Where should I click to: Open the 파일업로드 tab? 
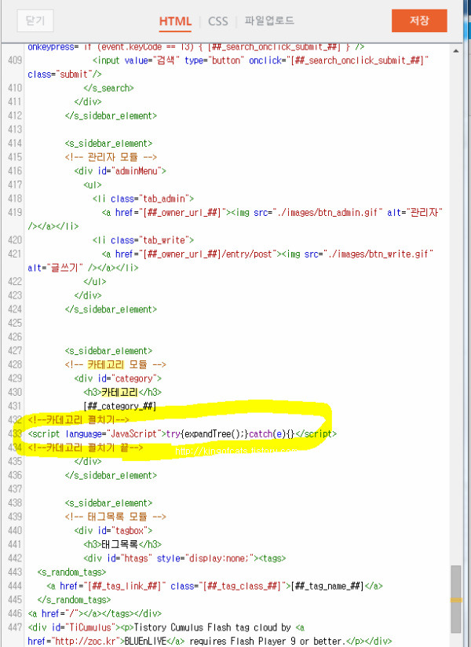pyautogui.click(x=269, y=20)
